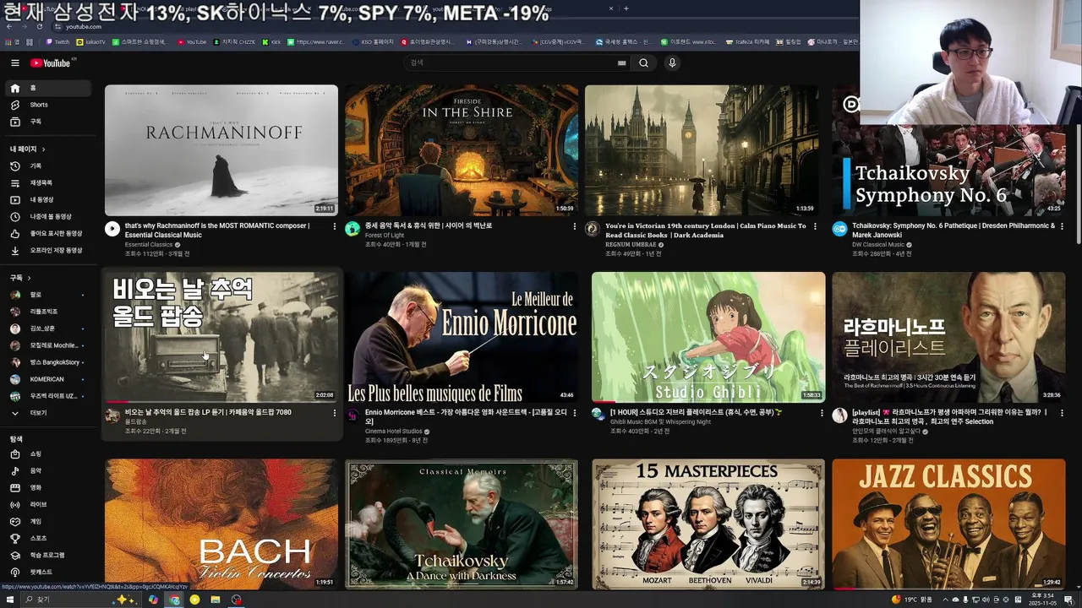The image size is (1082, 608).
Task: Open the Twitch bookmark
Action: pos(57,41)
